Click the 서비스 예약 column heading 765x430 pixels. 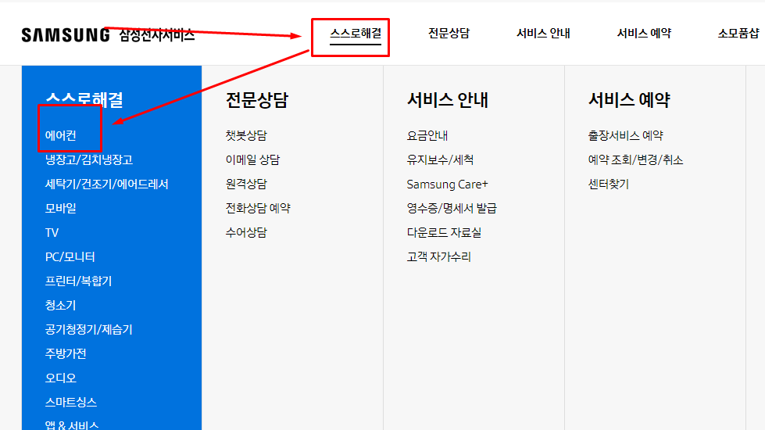tap(629, 99)
